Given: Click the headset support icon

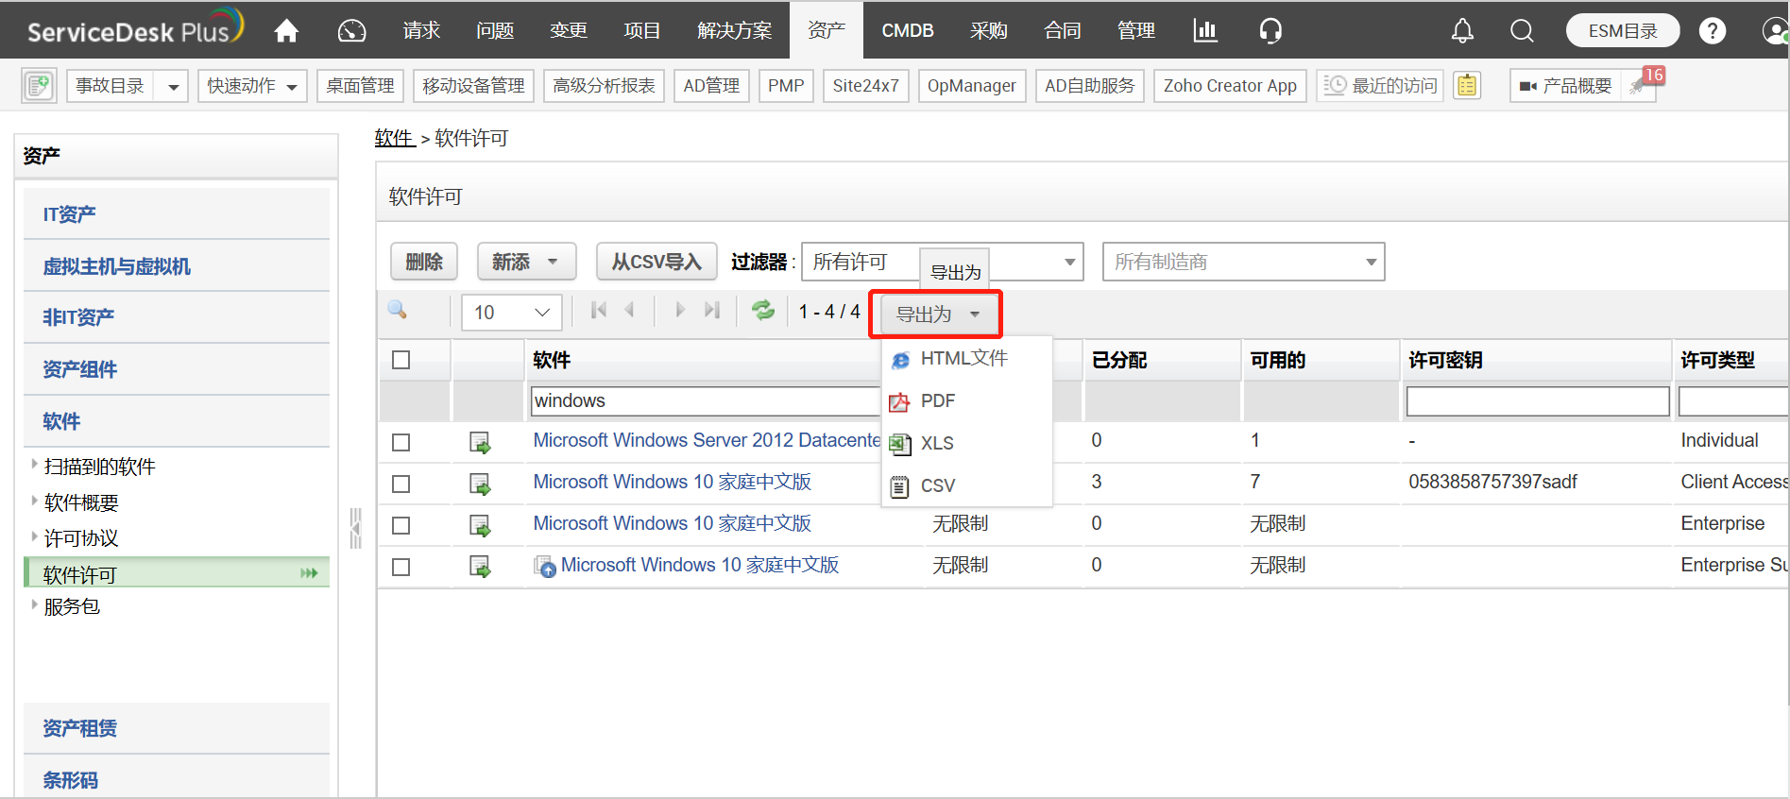Looking at the screenshot, I should click(x=1270, y=31).
